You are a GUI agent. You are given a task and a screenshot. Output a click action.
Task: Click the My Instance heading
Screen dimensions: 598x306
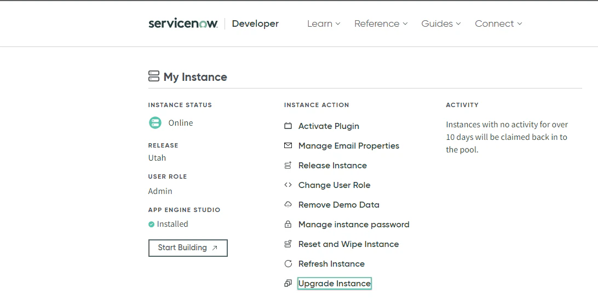[196, 77]
